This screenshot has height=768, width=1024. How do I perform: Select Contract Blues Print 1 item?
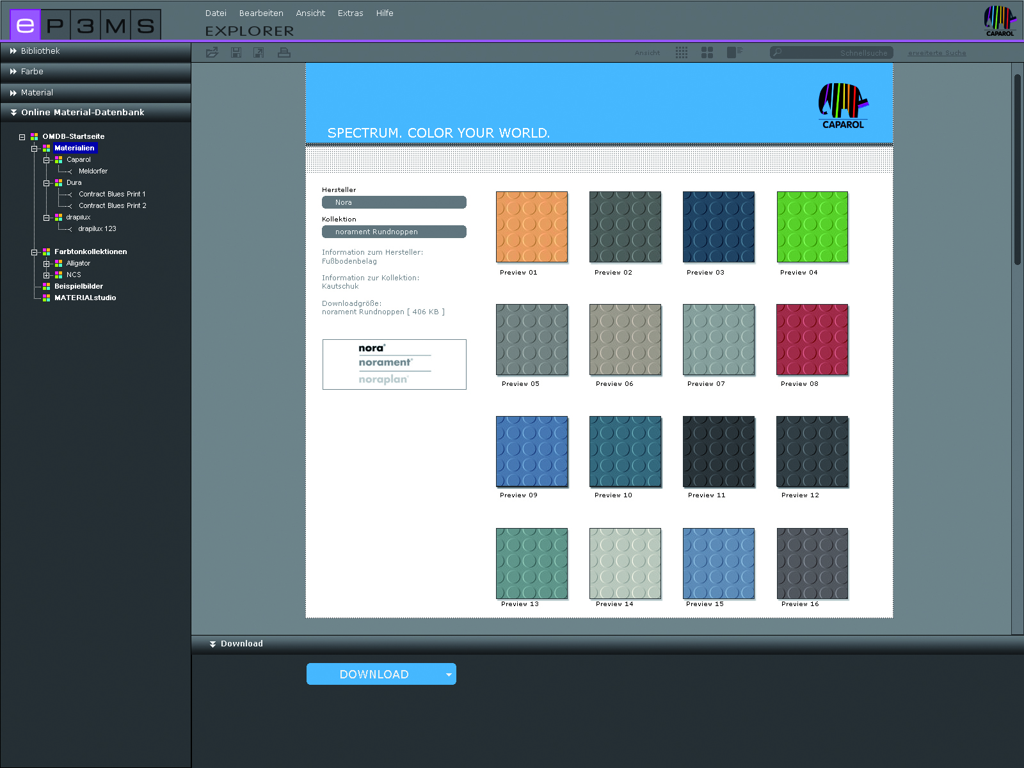[x=112, y=194]
